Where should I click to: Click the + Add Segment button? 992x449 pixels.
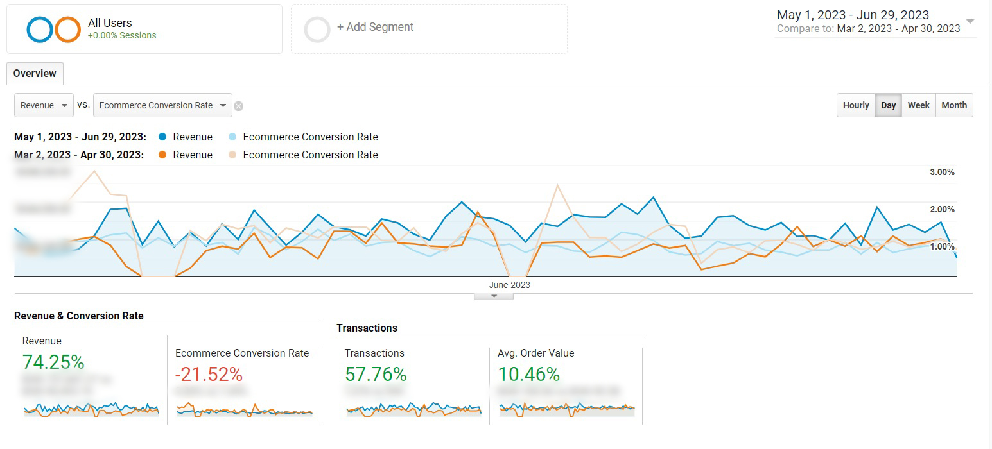pyautogui.click(x=375, y=27)
